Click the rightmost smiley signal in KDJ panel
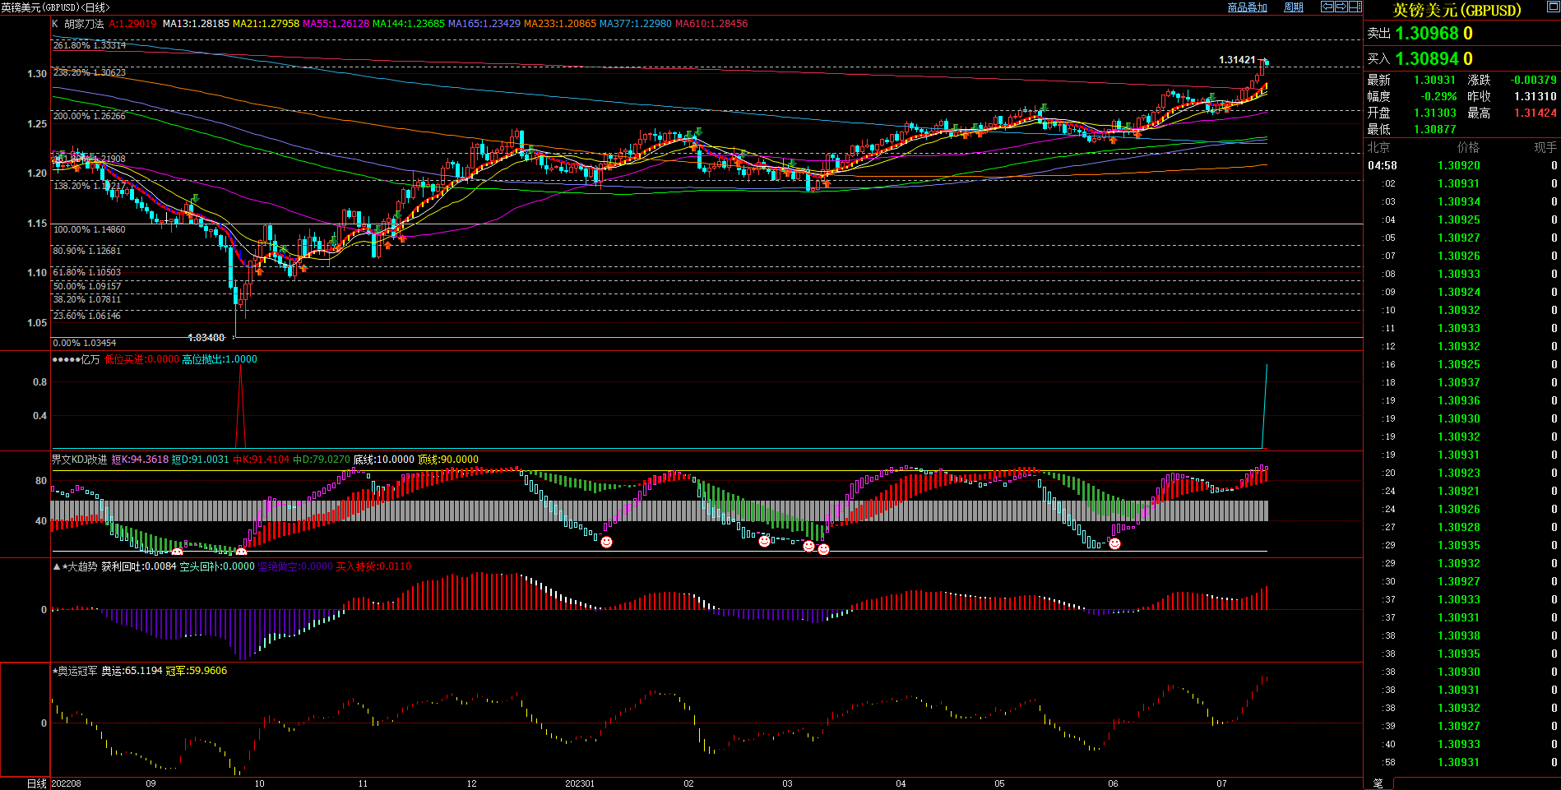The image size is (1561, 790). click(x=1114, y=543)
